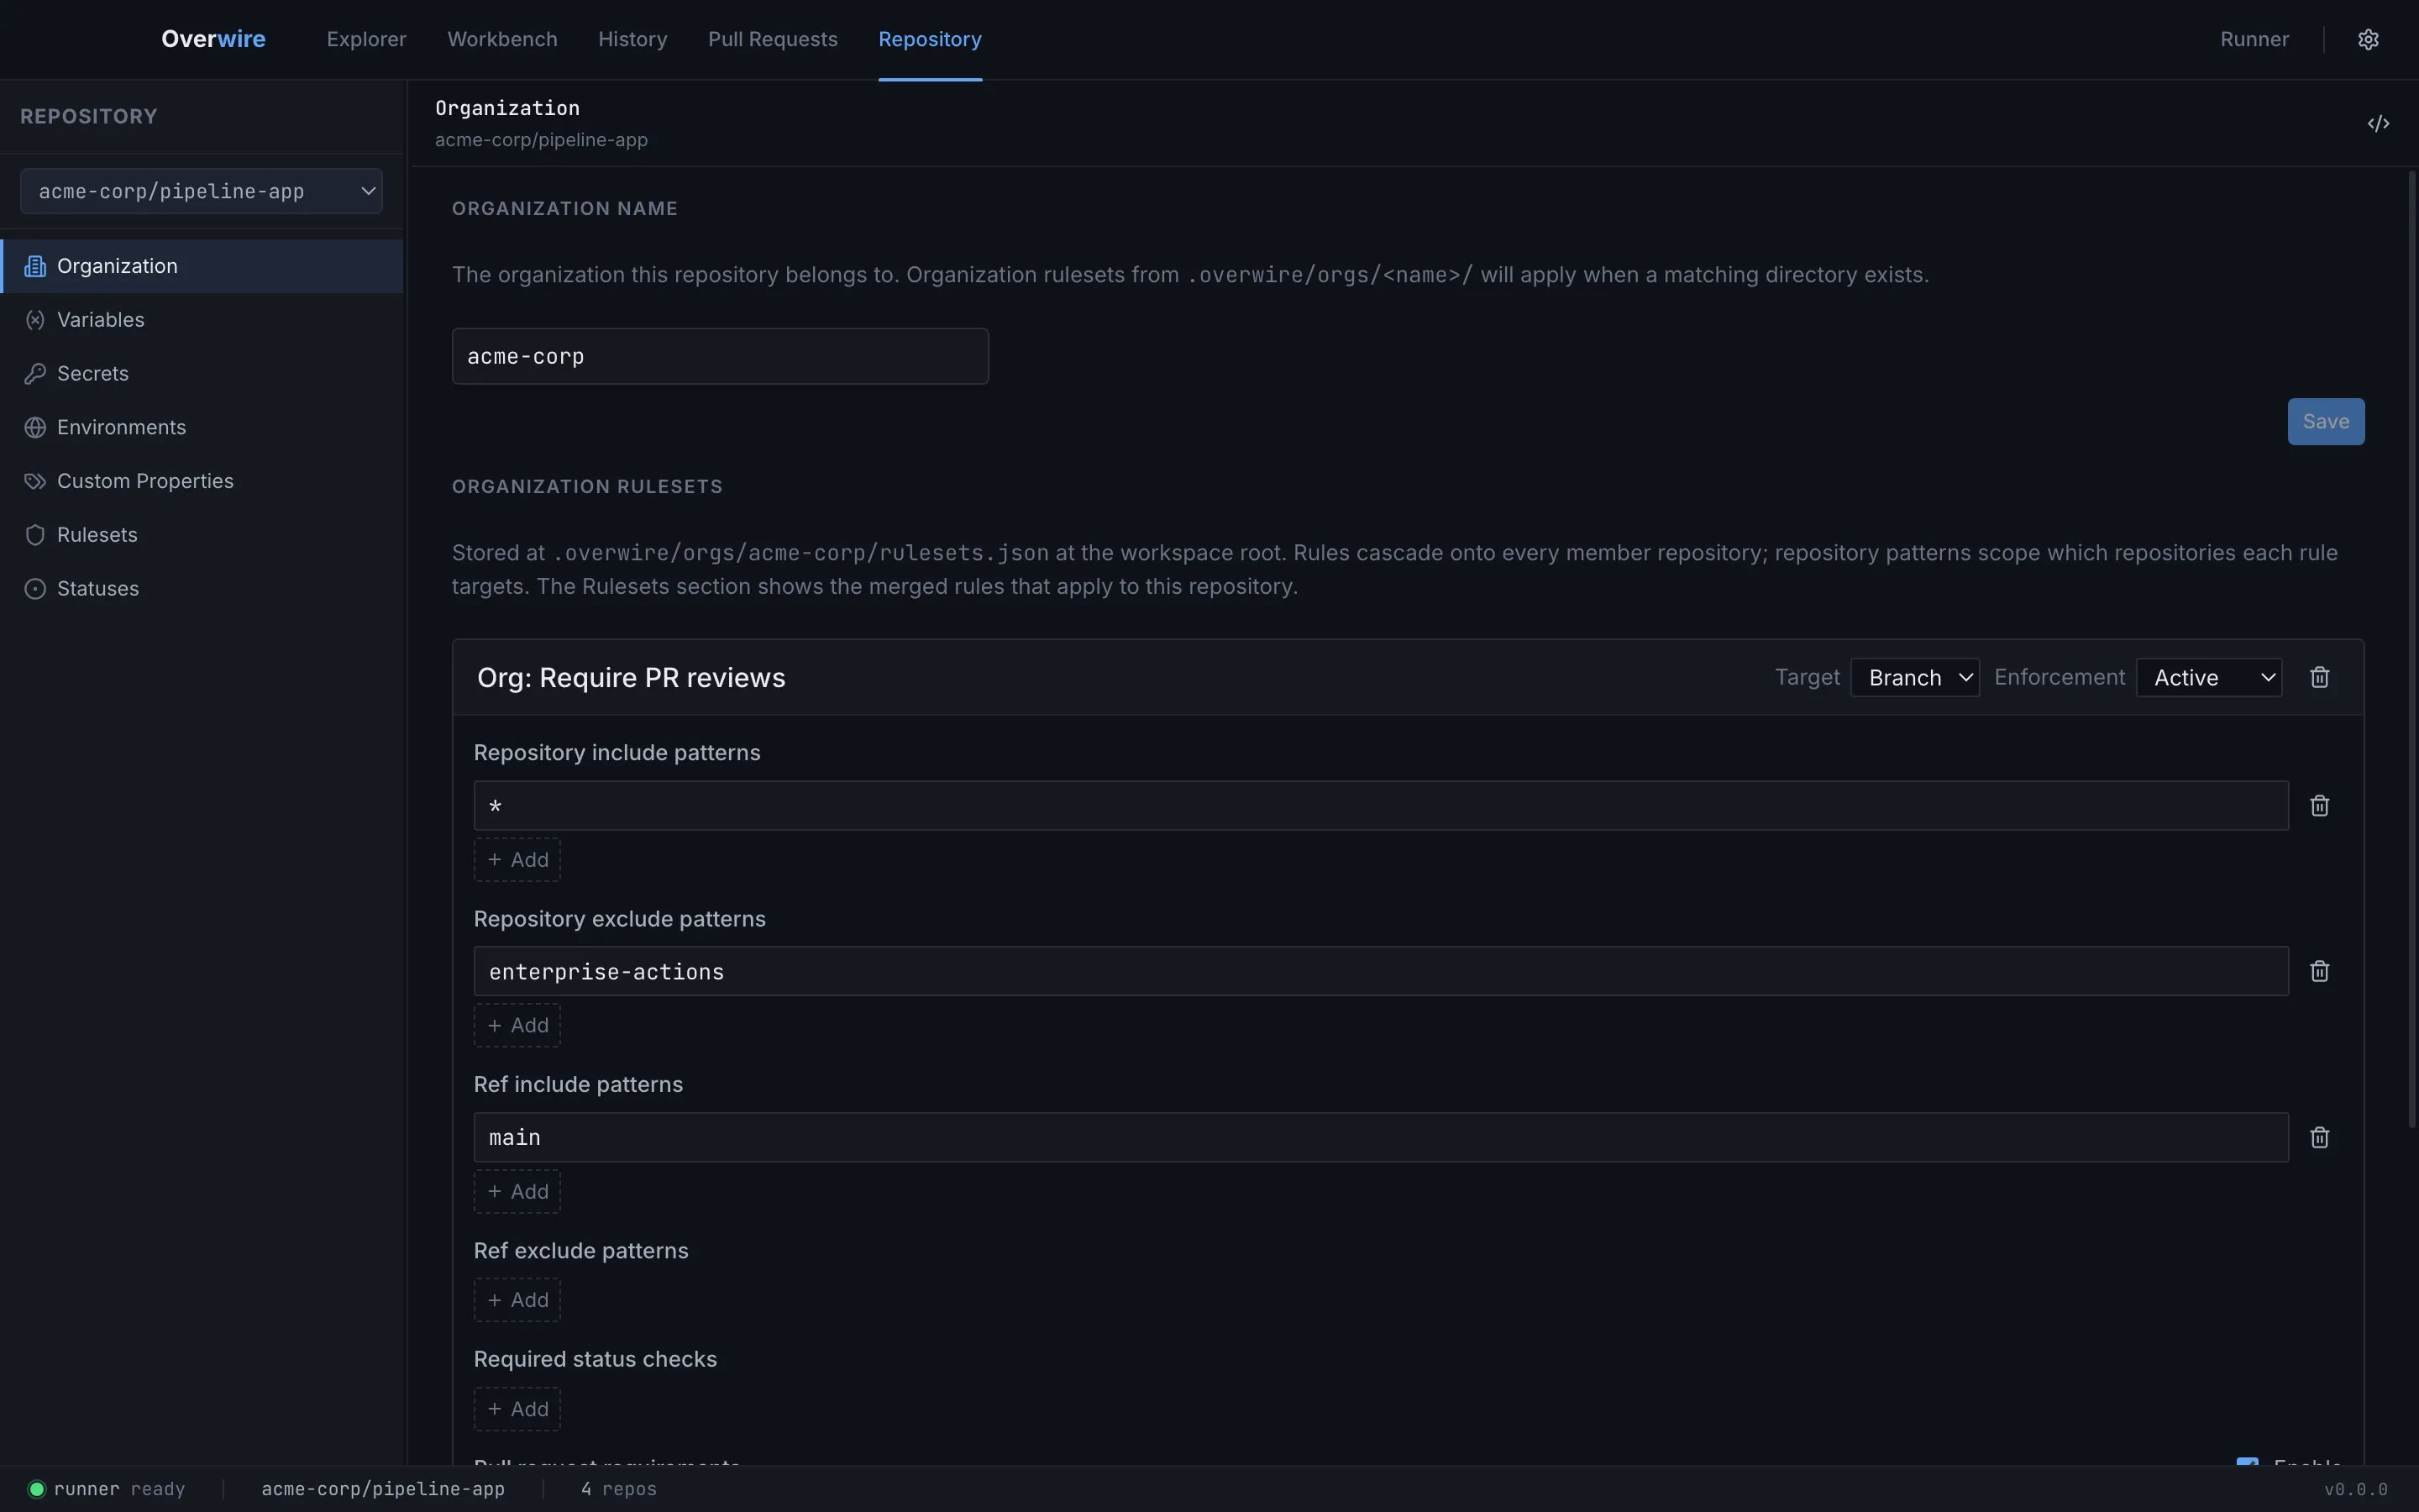Screen dimensions: 2419x1512
Task: Toggle the code view icon in Organization header
Action: pos(2378,123)
